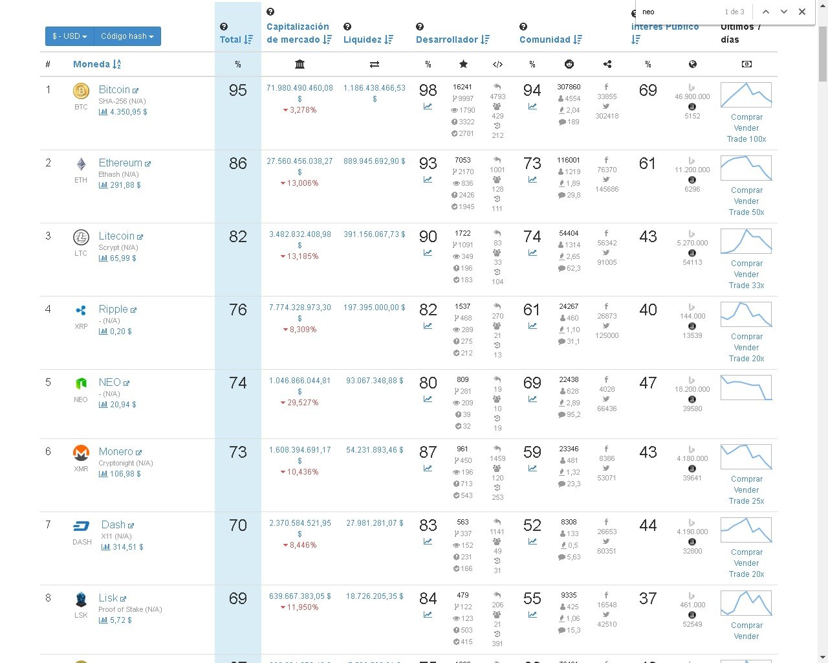This screenshot has width=828, height=663.
Task: Open NEO developer score chart icon
Action: click(428, 399)
